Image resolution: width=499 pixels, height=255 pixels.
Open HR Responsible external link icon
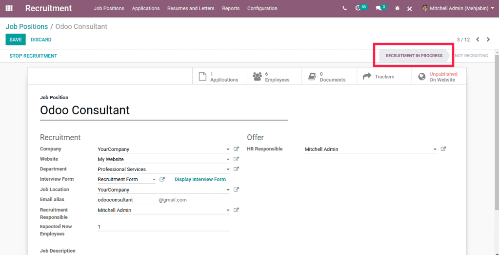(x=443, y=149)
